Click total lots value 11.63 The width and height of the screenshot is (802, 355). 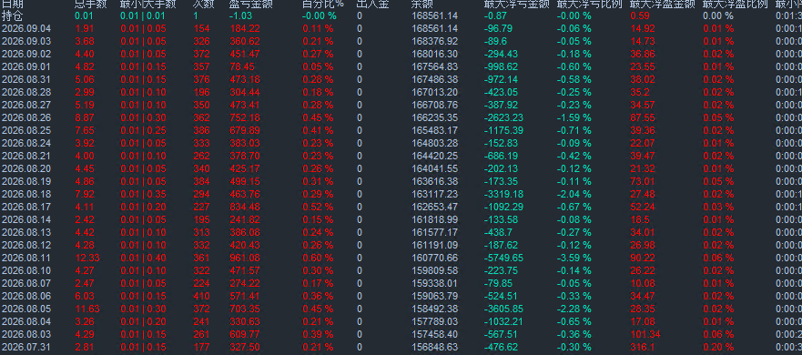(87, 309)
